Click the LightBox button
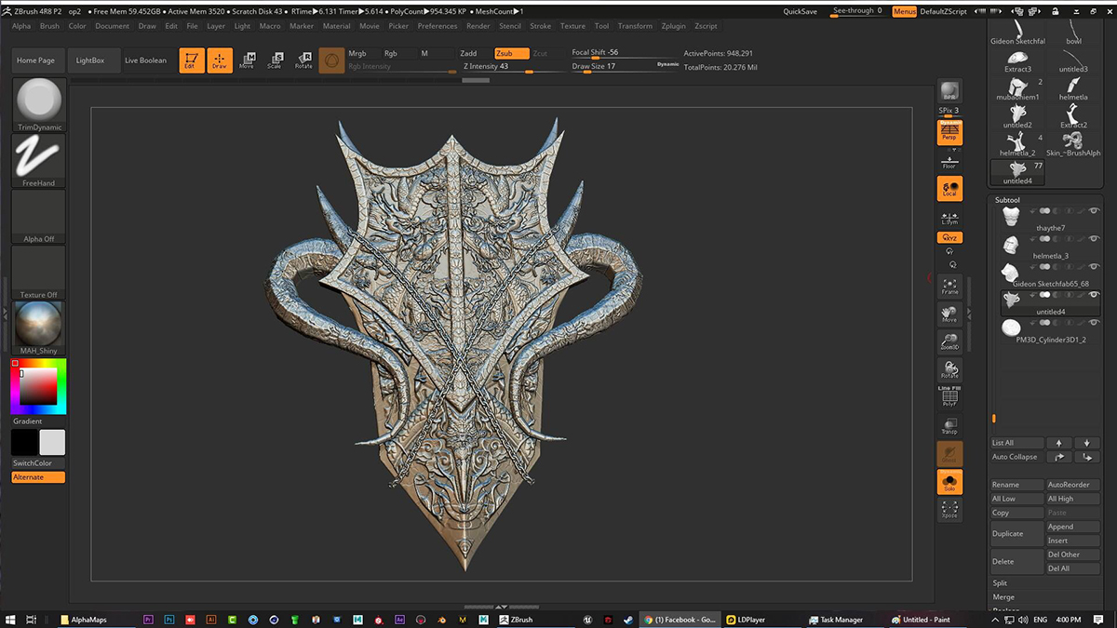The image size is (1117, 628). tap(90, 60)
